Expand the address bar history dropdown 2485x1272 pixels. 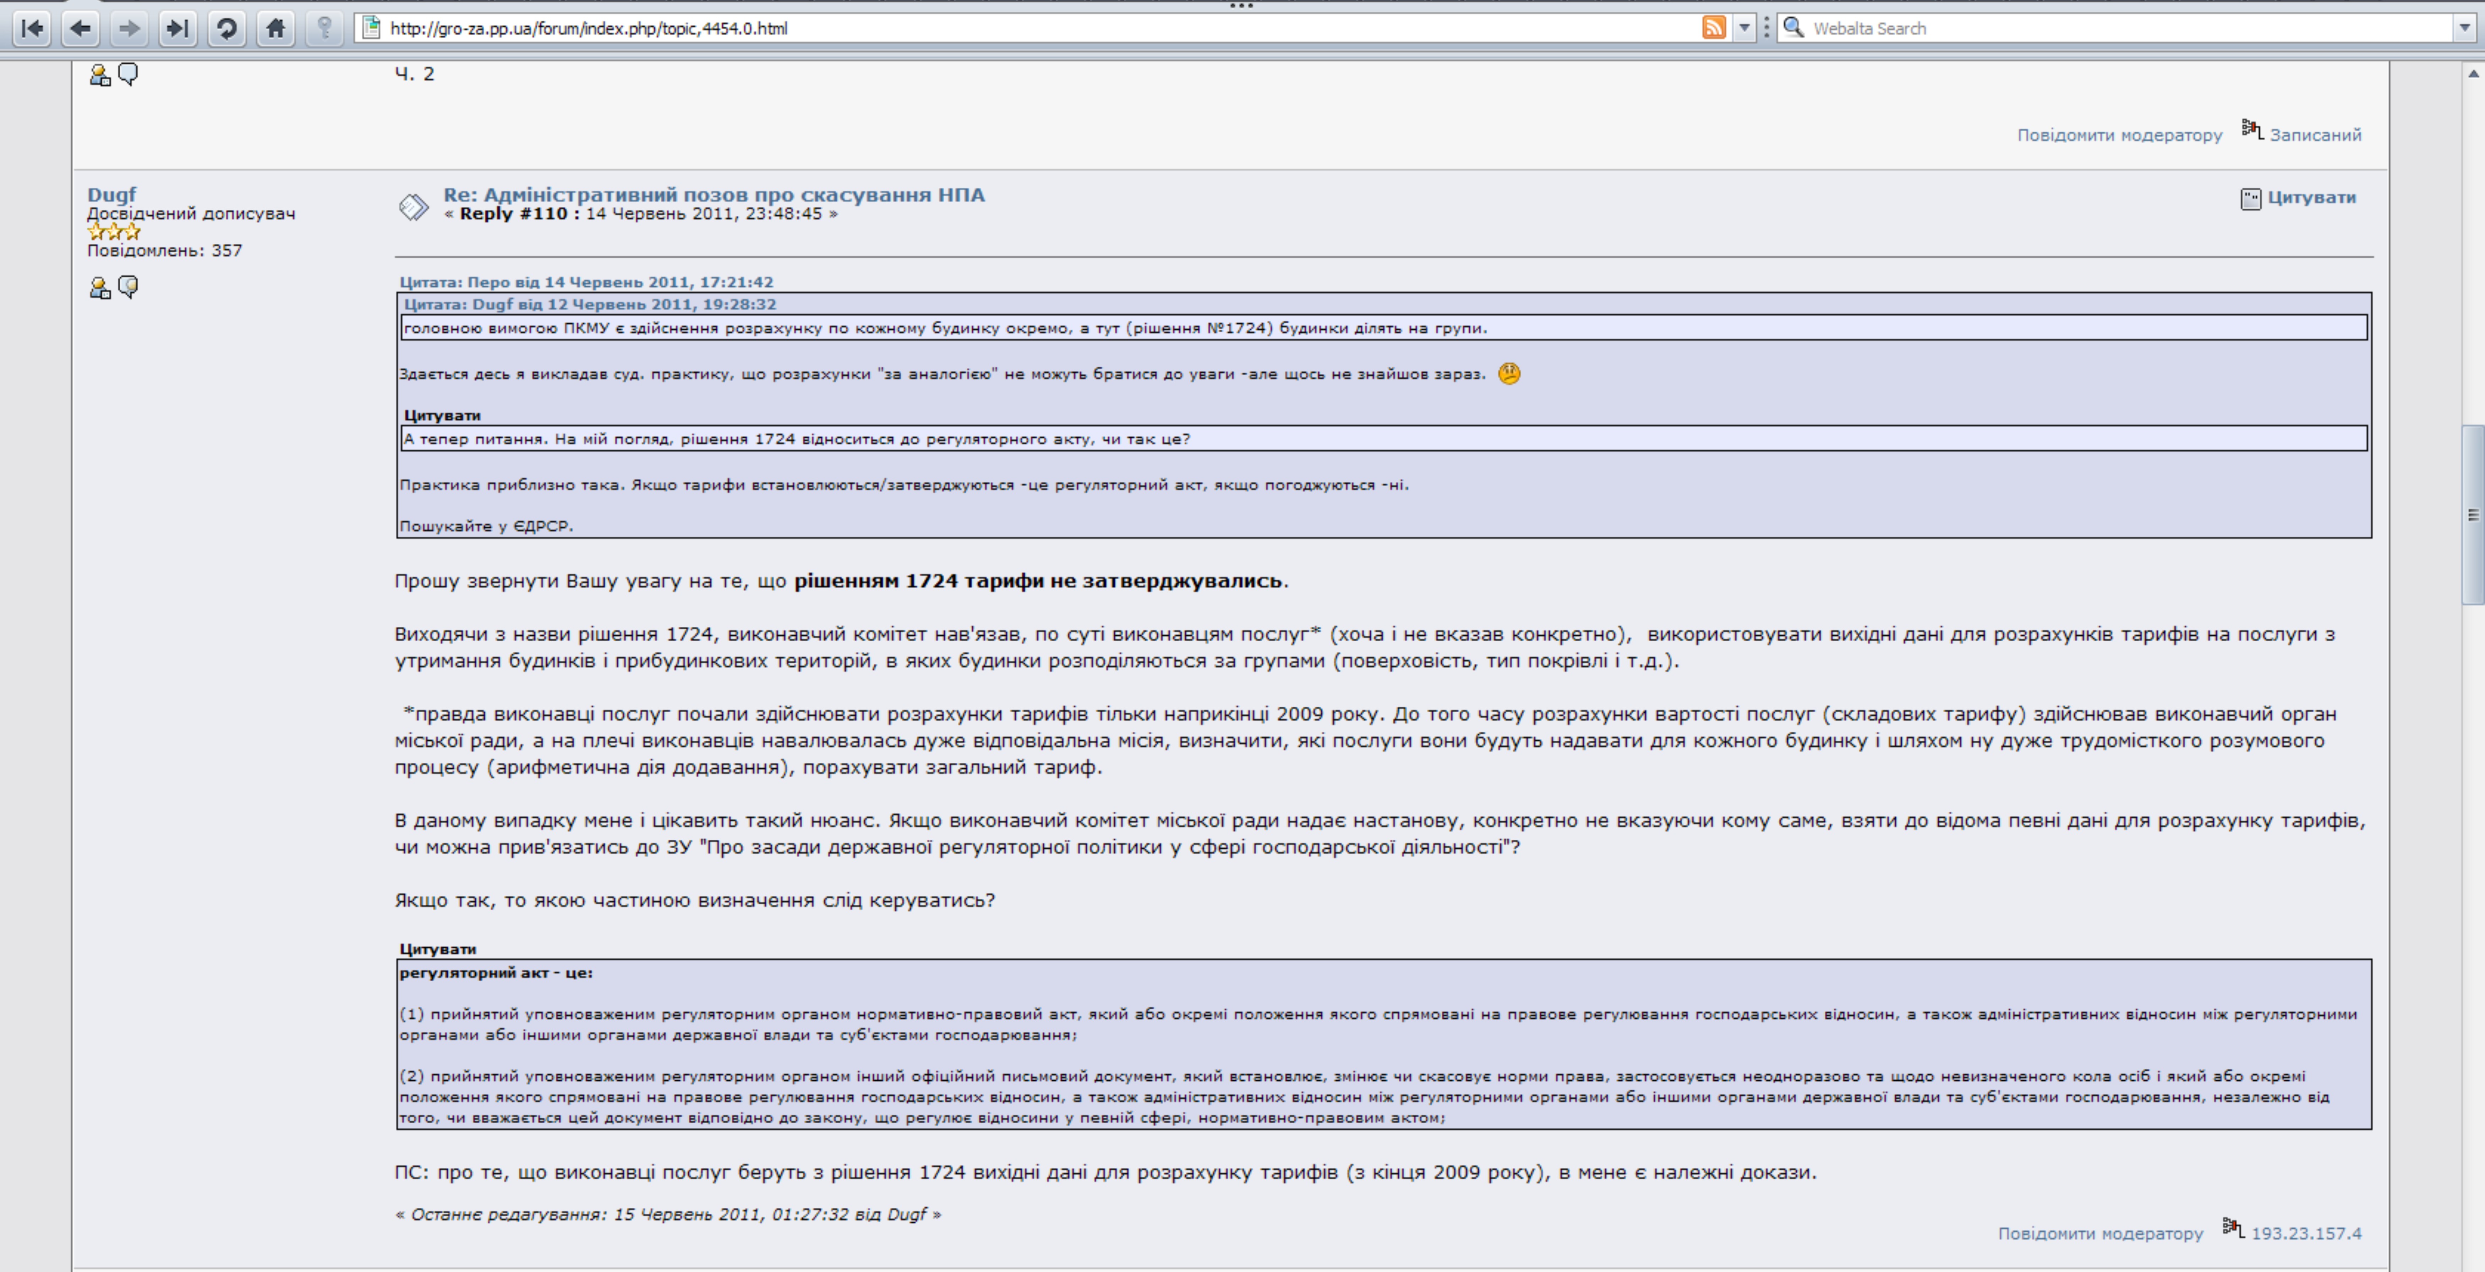[x=1744, y=28]
